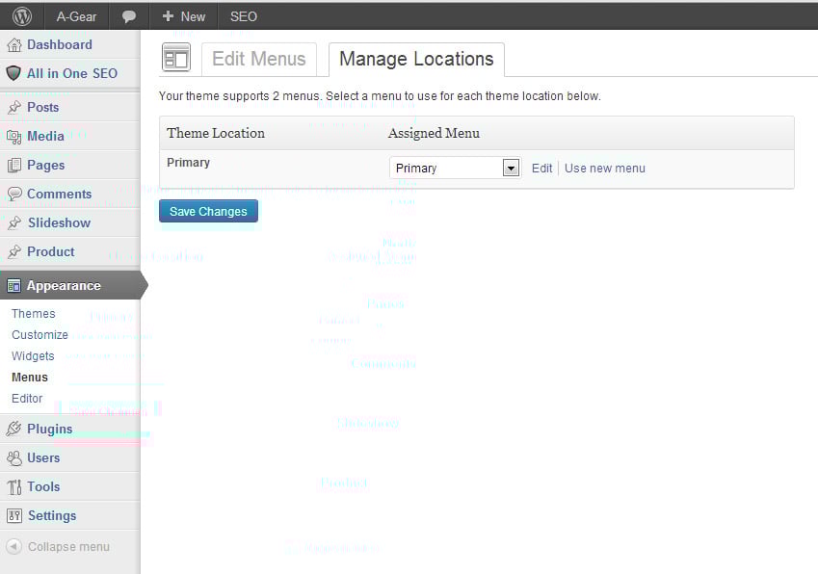Select the Manage Locations tab
Image resolution: width=818 pixels, height=574 pixels.
pos(416,59)
